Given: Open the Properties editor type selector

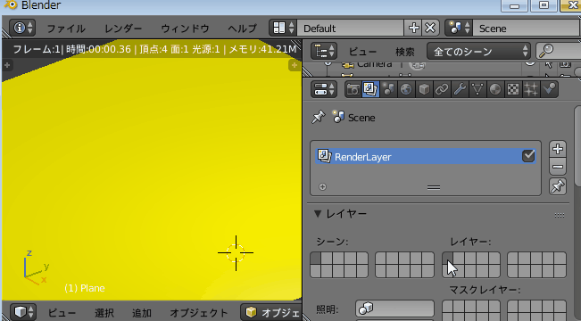Looking at the screenshot, I should 323,89.
